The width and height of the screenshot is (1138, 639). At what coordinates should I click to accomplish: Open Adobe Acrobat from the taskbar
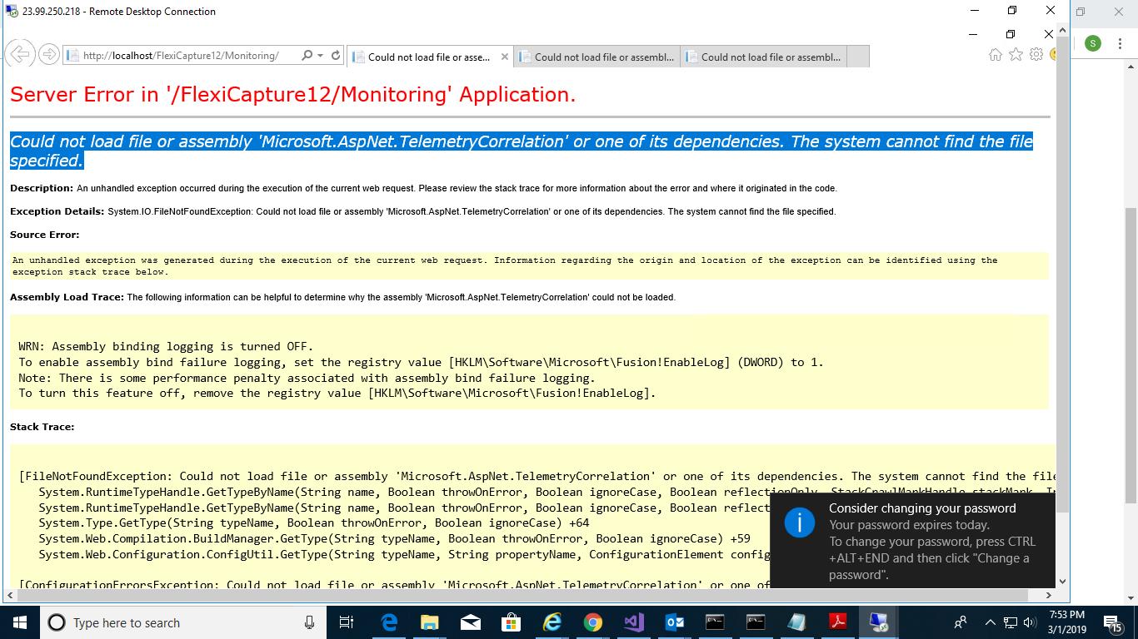[x=837, y=622]
